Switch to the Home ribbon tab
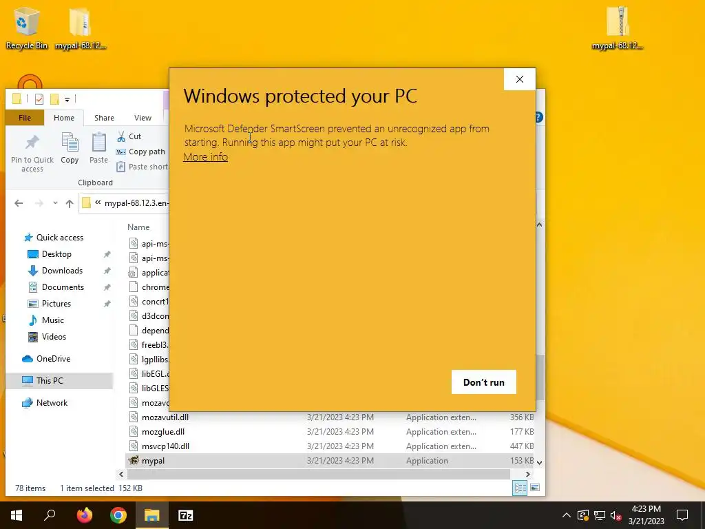This screenshot has height=529, width=705. tap(64, 118)
